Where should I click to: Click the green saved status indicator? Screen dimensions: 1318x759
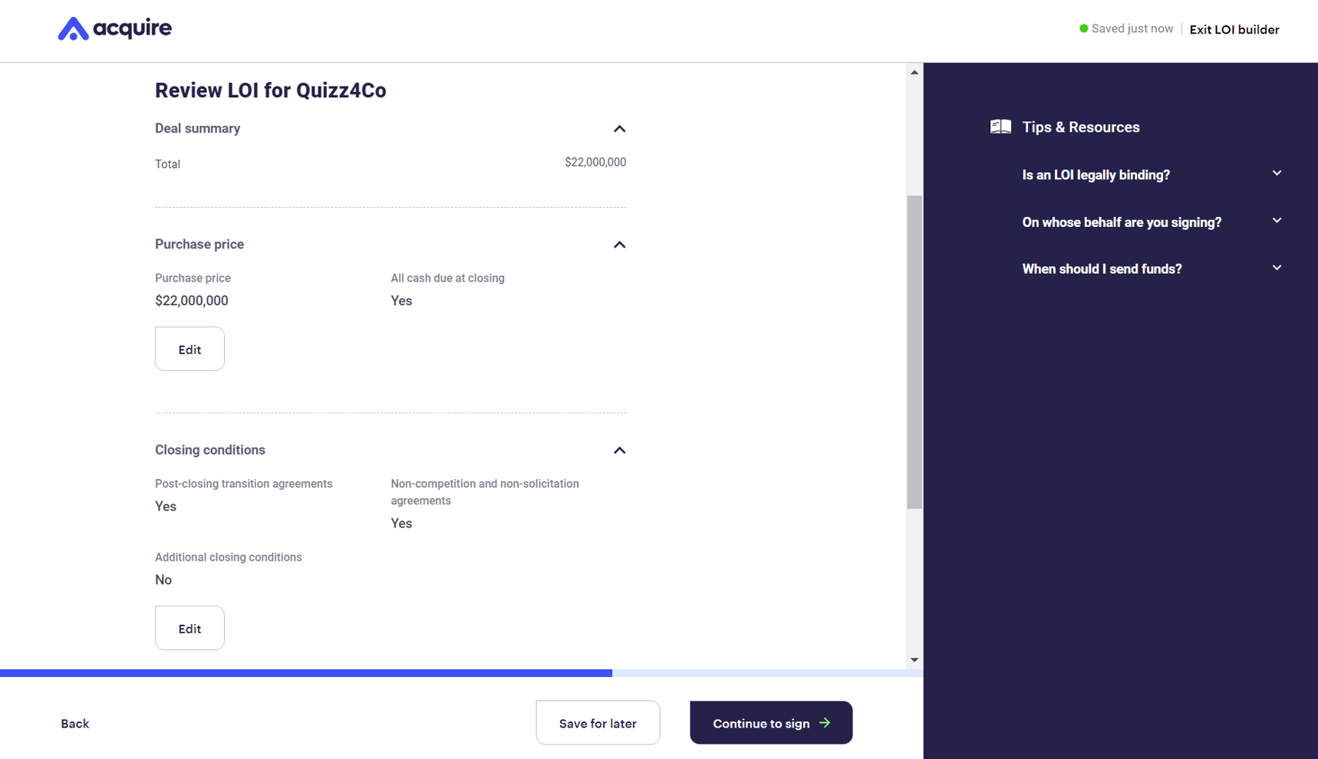(x=1083, y=28)
